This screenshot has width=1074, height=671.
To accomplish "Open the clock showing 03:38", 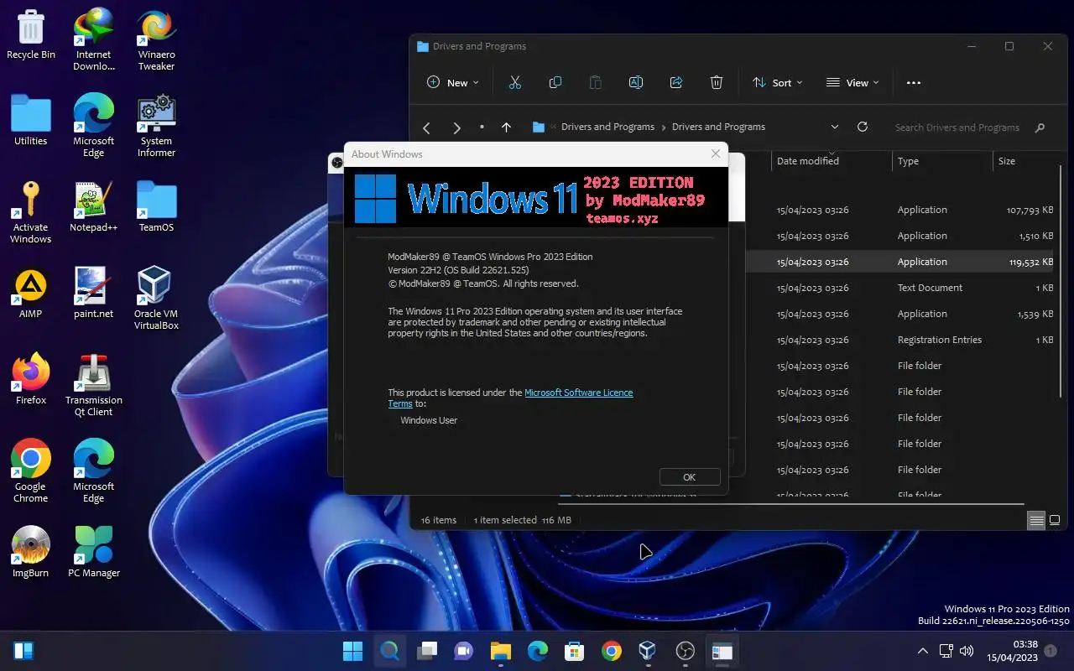I will tap(1013, 651).
